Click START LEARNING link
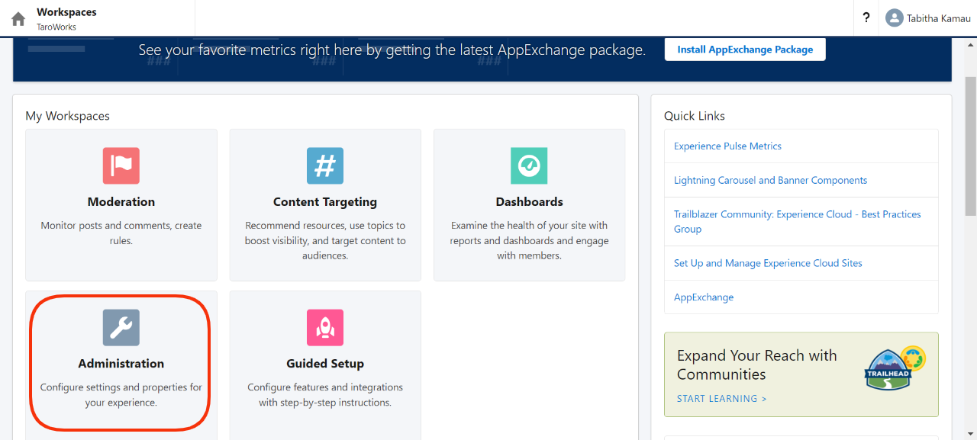This screenshot has height=440, width=977. click(x=721, y=399)
